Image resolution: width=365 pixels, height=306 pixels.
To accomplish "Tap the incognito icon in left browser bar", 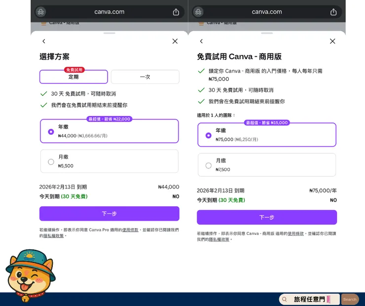I will click(41, 12).
